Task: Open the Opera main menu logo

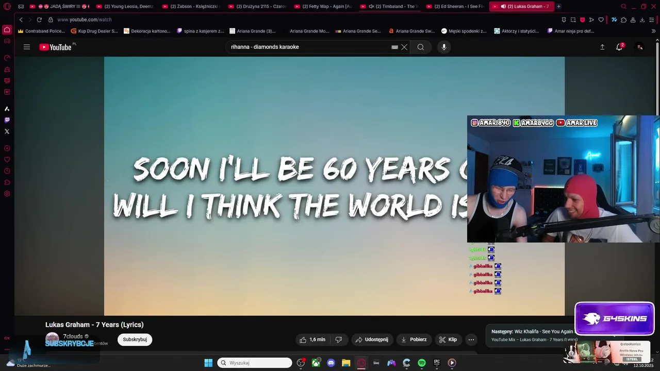Action: pos(7,6)
